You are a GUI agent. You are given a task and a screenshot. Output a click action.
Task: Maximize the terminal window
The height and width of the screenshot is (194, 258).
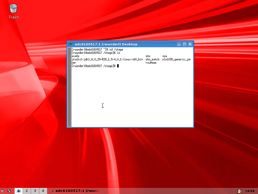click(185, 44)
